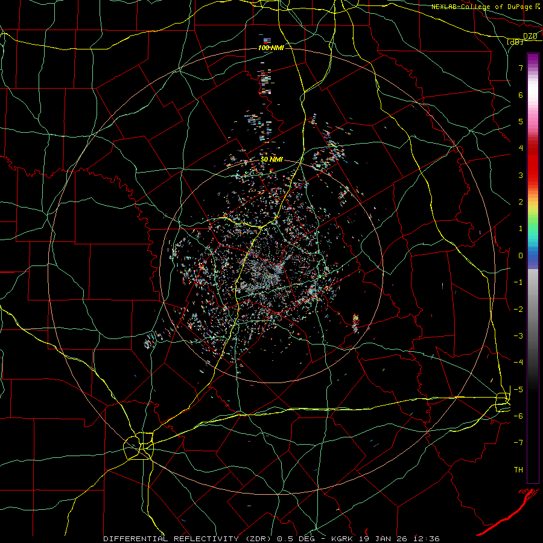
Task: Click the -6 scale value
Action: [518, 416]
